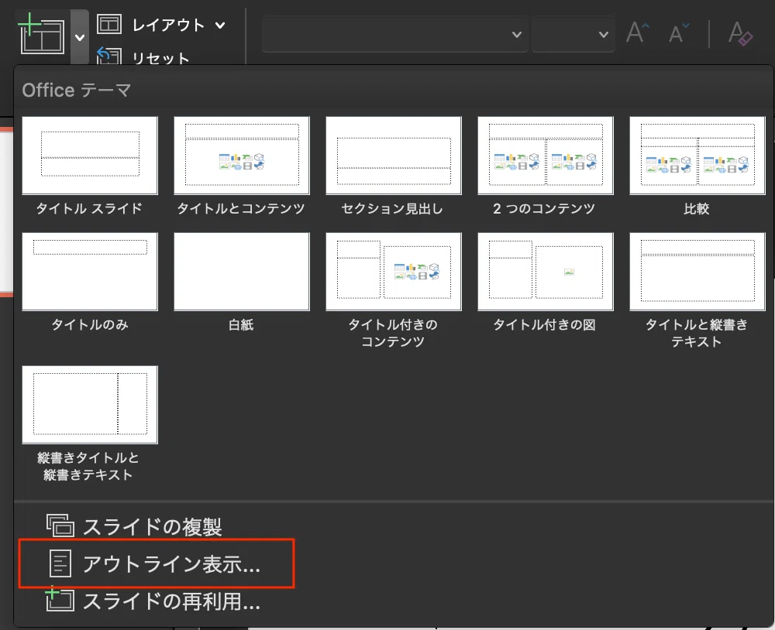Select the タイトル スライド layout thumbnail
775x630 pixels.
[x=90, y=156]
